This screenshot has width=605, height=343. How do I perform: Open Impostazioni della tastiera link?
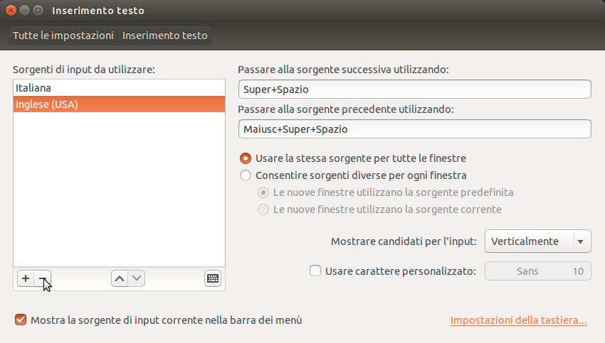pyautogui.click(x=518, y=320)
